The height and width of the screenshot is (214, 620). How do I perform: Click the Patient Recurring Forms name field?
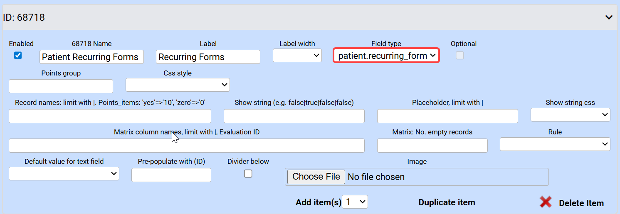[91, 57]
